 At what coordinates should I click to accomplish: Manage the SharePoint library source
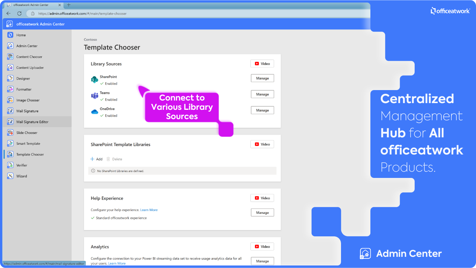(x=263, y=78)
